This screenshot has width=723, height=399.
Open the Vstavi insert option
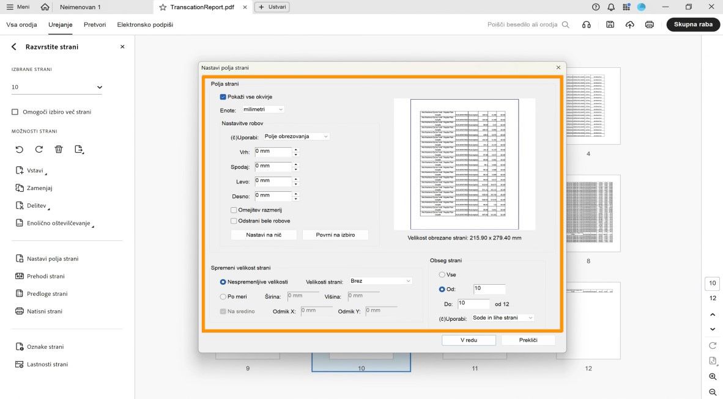[x=31, y=170]
